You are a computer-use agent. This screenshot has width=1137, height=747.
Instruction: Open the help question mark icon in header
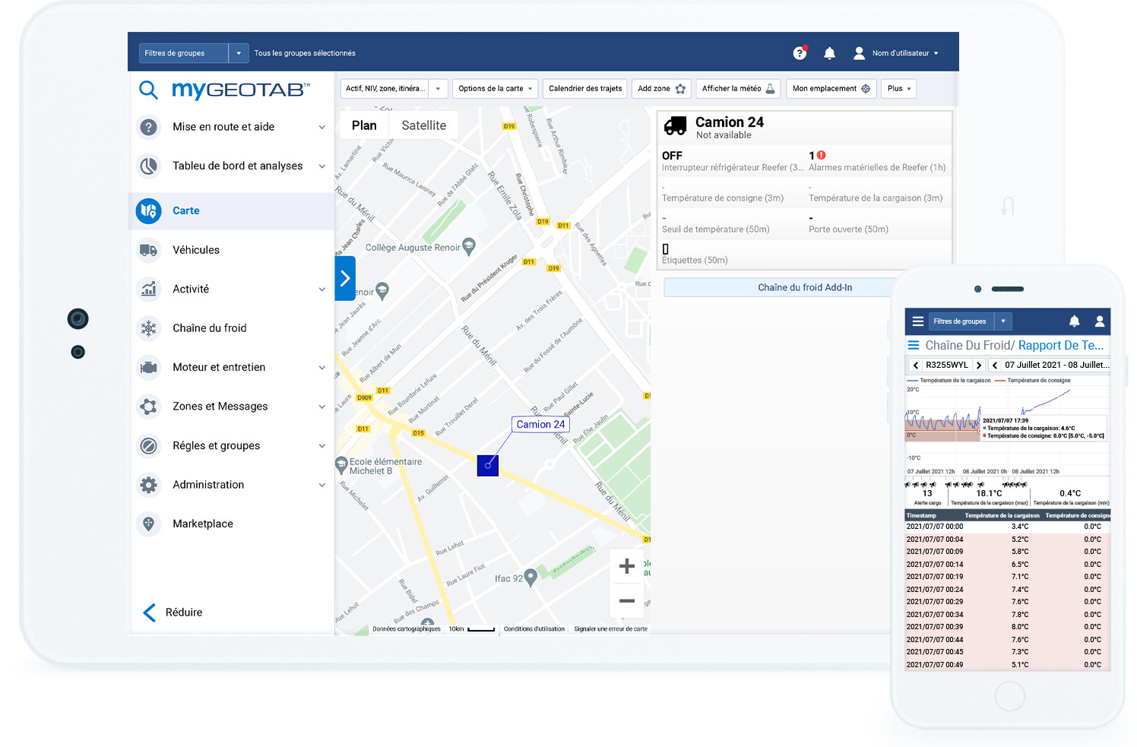(799, 53)
